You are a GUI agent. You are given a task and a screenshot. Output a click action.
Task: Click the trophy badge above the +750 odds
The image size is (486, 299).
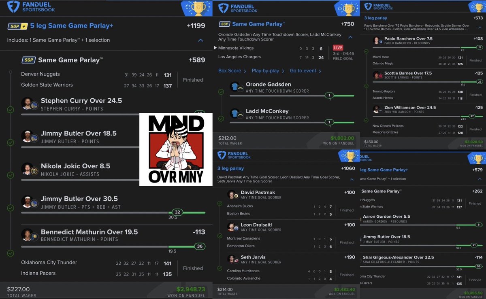[x=347, y=8]
